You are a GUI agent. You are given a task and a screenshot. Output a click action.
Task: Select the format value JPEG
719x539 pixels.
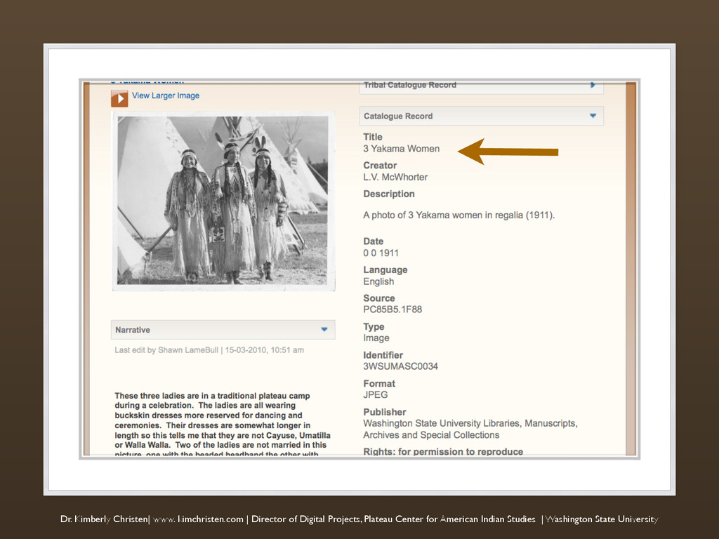tap(375, 394)
